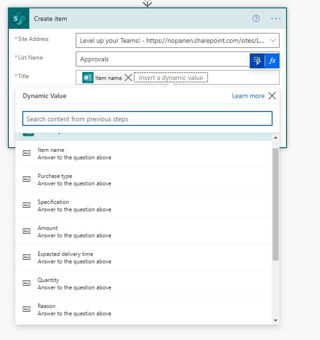This screenshot has height=340, width=320.
Task: Switch to the dynamic content lightning icon
Action: click(257, 61)
